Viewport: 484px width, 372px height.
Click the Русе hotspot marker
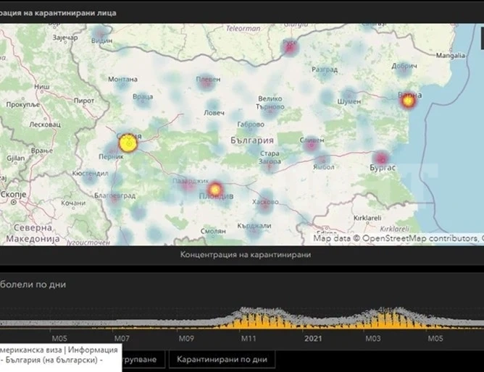(290, 47)
